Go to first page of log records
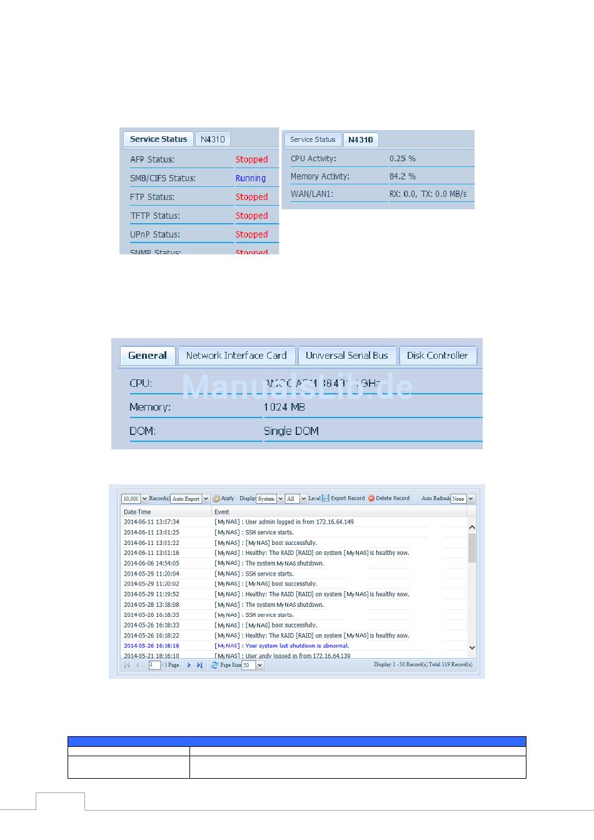This screenshot has width=594, height=840. pos(127,665)
